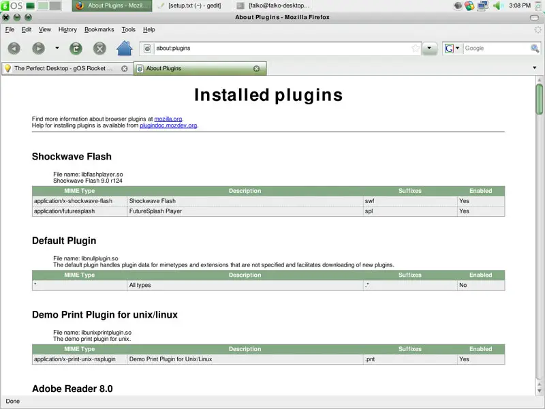This screenshot has height=409, width=545.
Task: Click the green desktop icon in top panel
Action: point(30,5)
